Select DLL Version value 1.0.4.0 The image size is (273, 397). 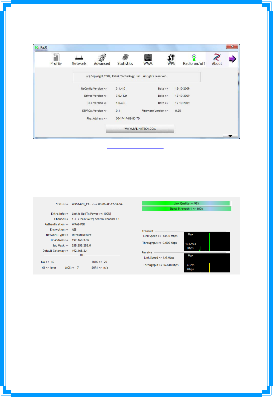point(120,103)
